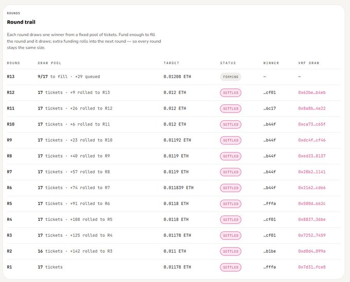
Task: Open VRF draw link 0xd0d4…099a
Action: pos(311,251)
